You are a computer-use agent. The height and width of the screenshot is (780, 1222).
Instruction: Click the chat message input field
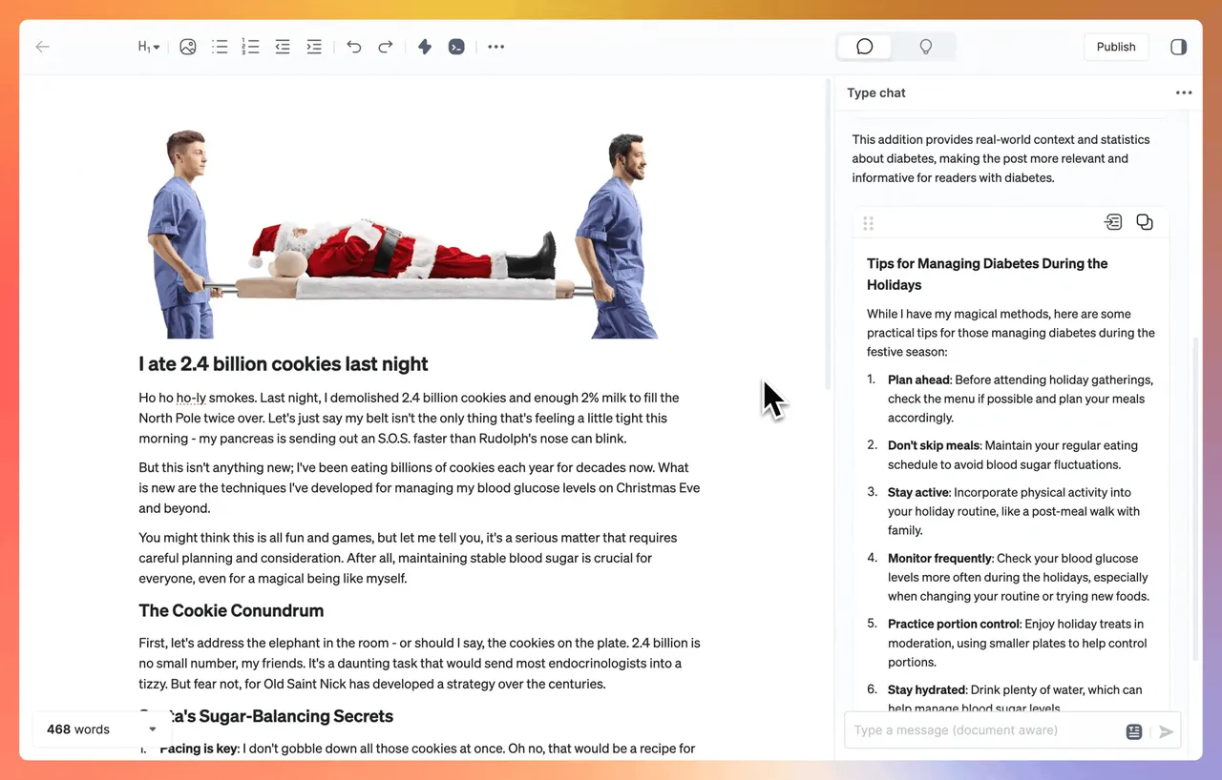(986, 730)
